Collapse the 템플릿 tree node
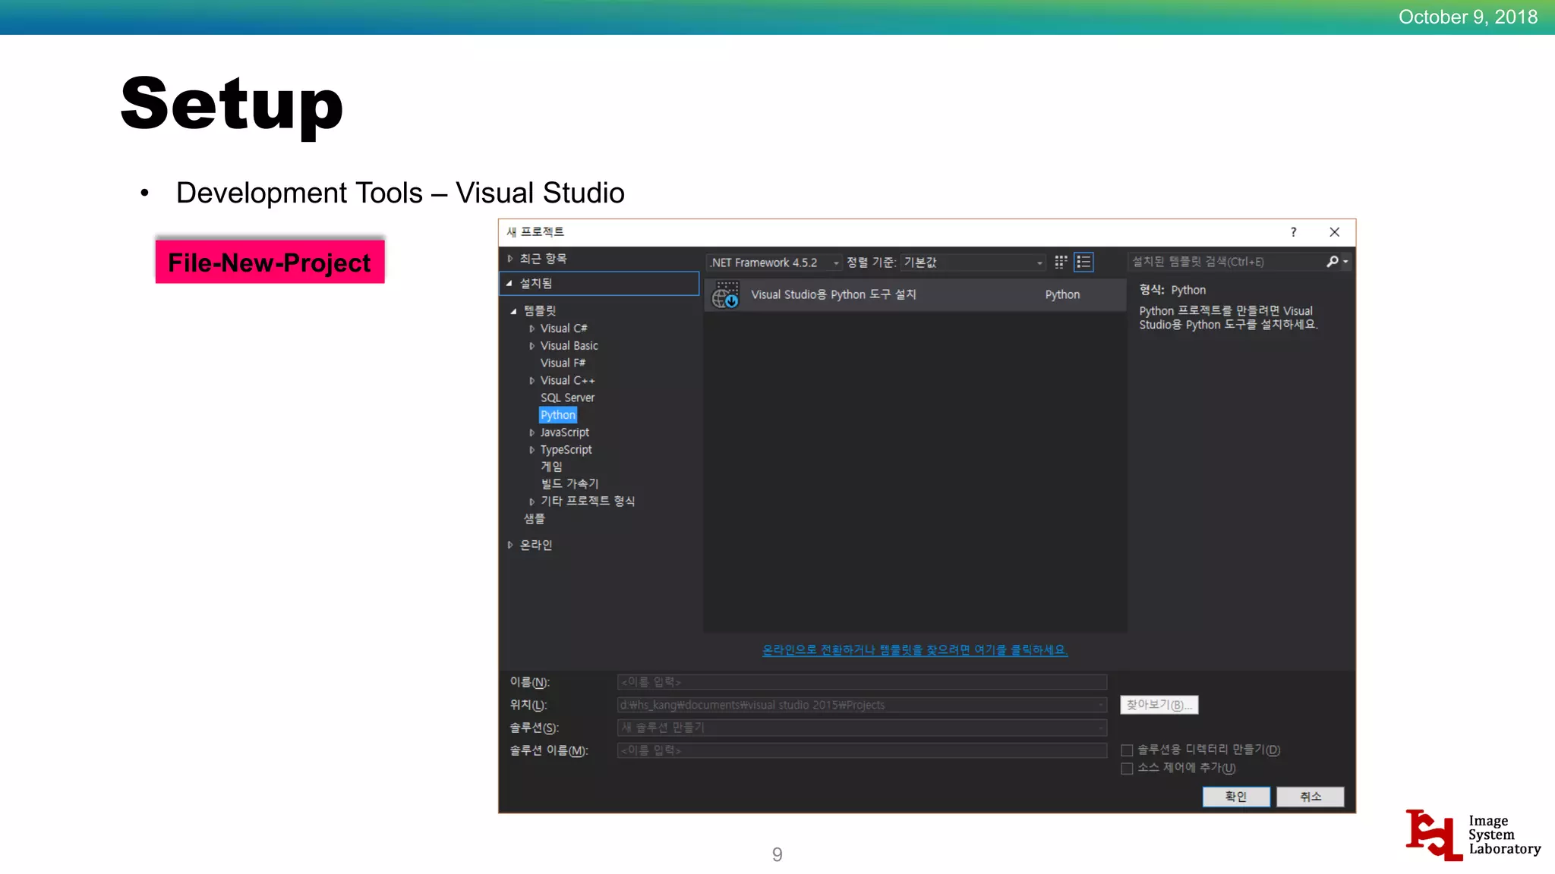 [x=514, y=311]
